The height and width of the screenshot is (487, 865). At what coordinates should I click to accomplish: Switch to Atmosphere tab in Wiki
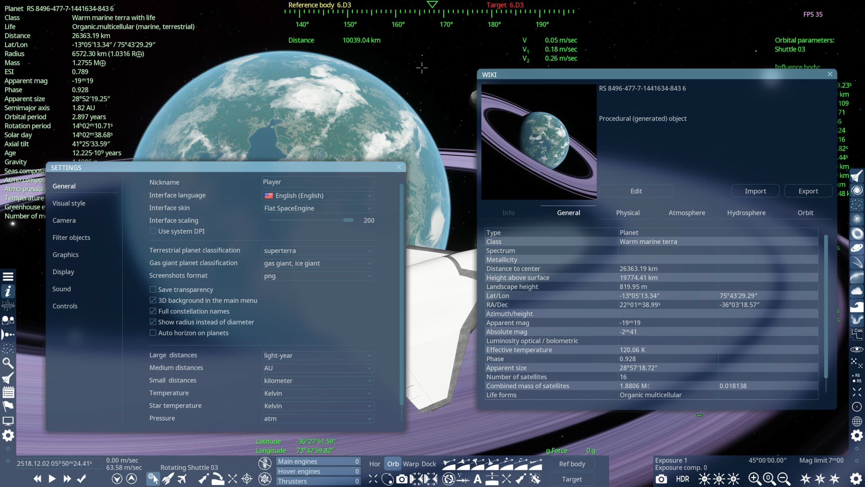[687, 213]
